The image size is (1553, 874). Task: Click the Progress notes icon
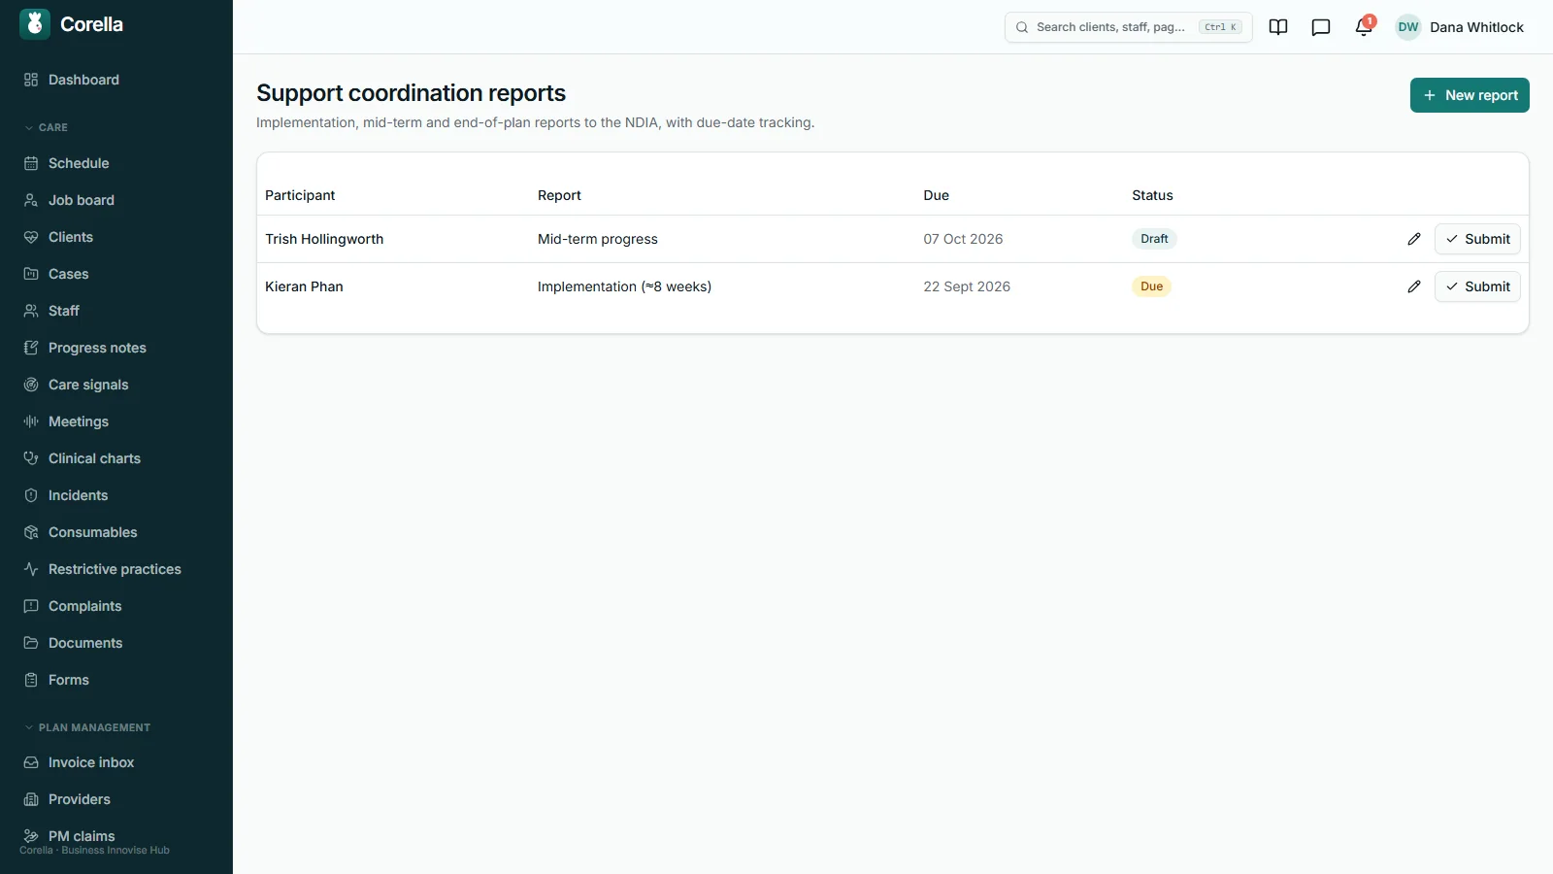[x=31, y=348]
